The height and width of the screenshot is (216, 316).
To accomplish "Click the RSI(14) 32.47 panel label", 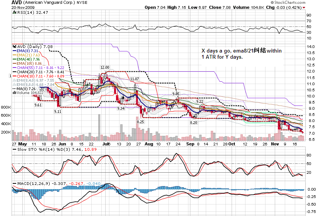I will (x=33, y=12).
